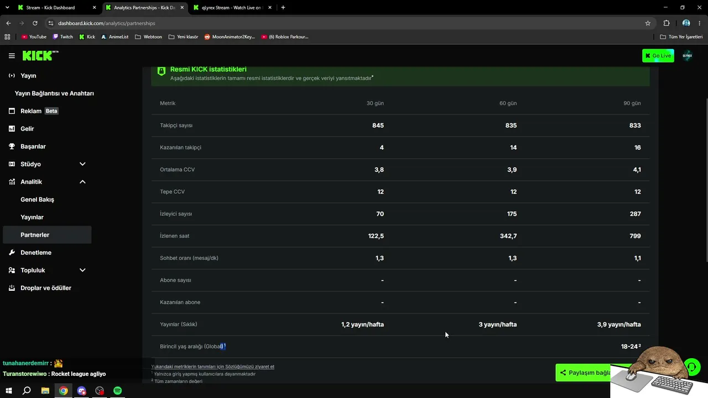Open Windows taskbar search
The width and height of the screenshot is (708, 398).
click(x=27, y=391)
